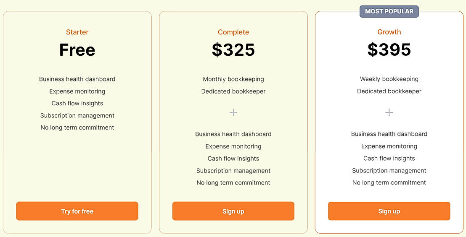466x237 pixels.
Task: Click Subscription management in Starter plan
Action: tap(77, 115)
